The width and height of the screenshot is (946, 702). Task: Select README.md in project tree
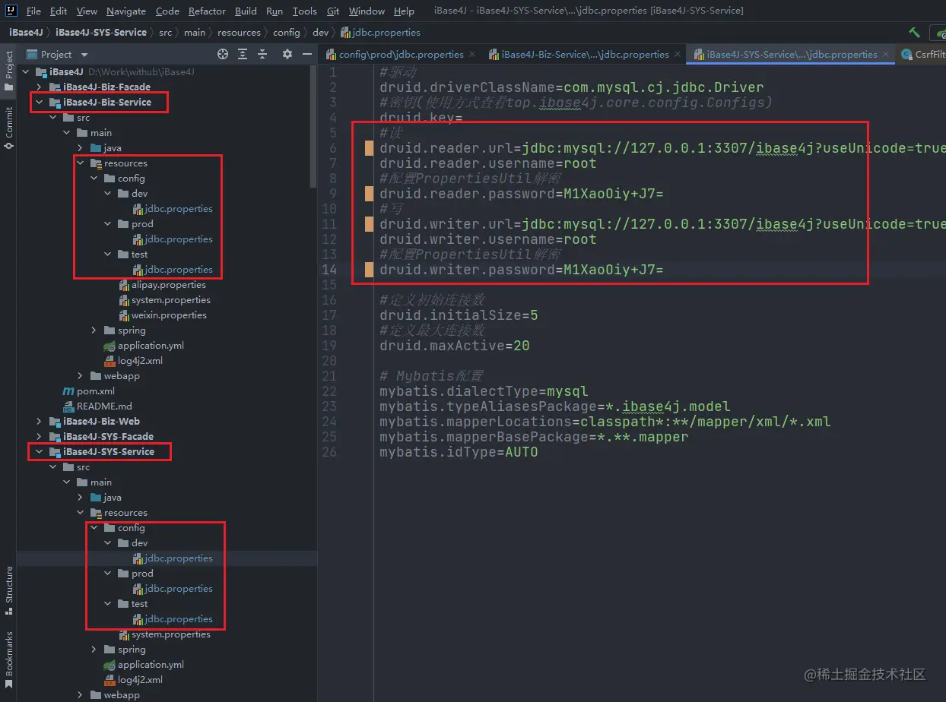pos(104,406)
